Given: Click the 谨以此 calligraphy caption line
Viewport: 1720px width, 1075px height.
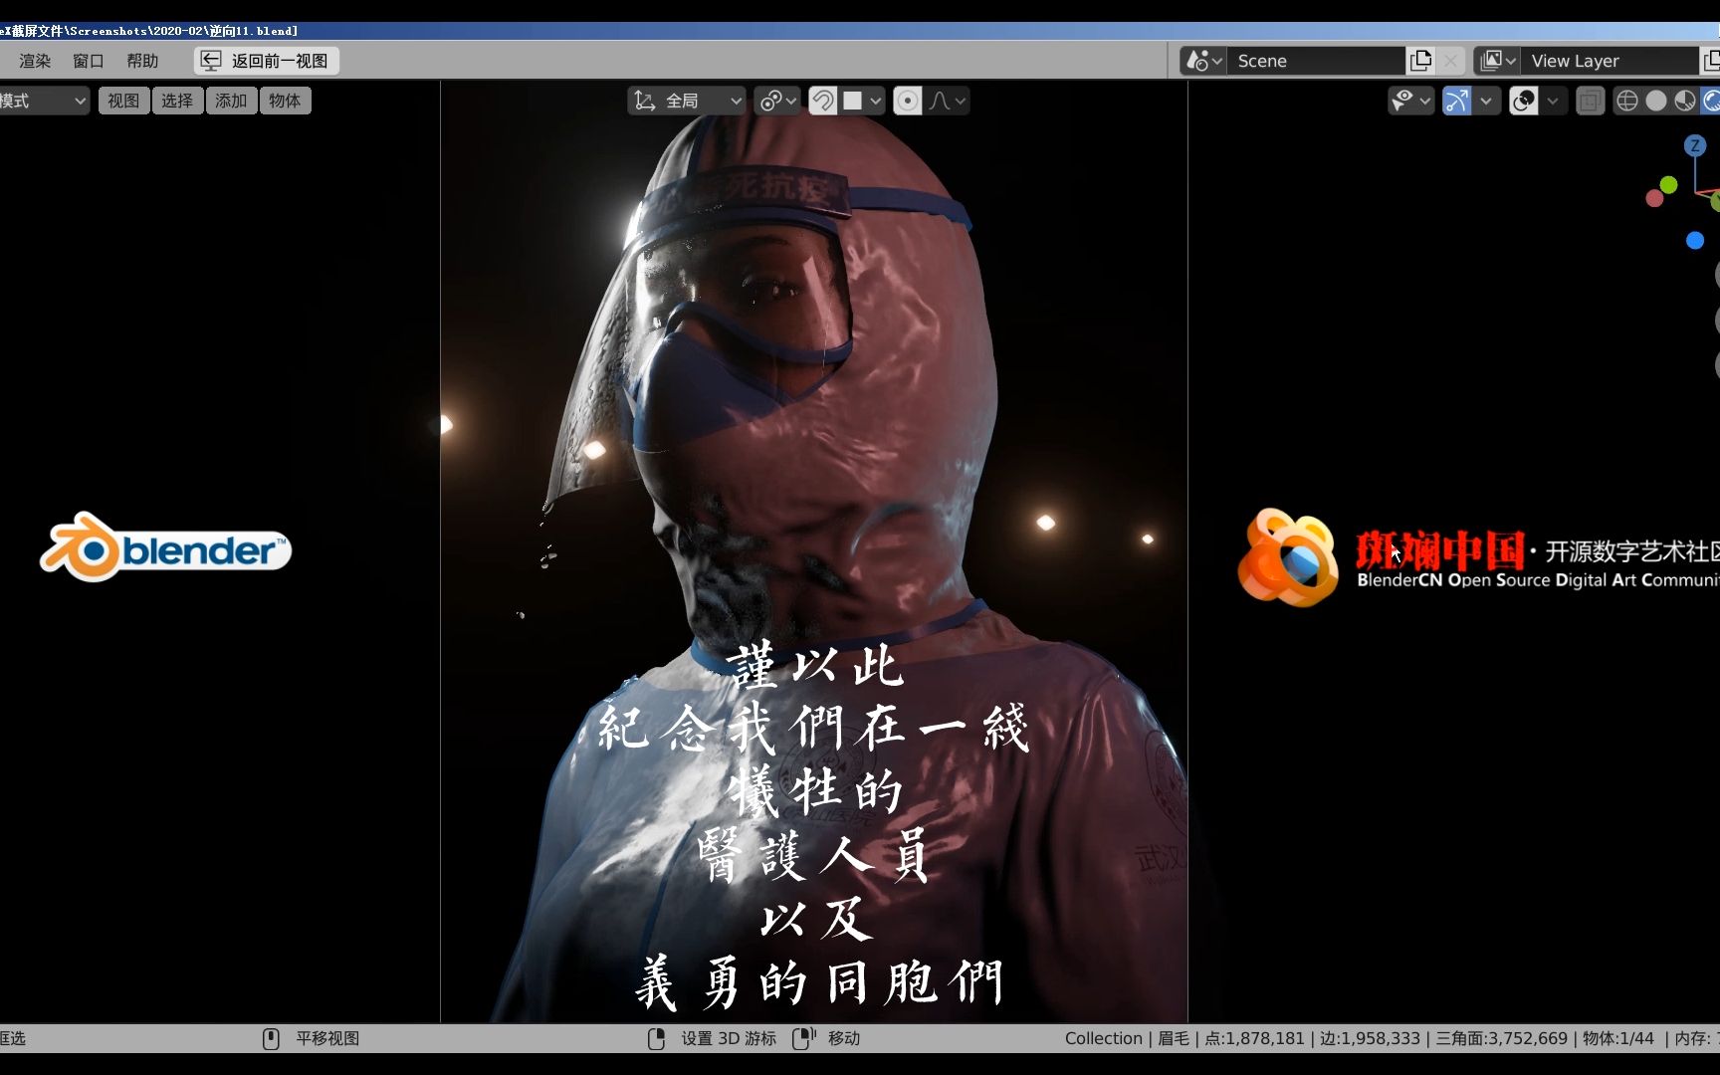Looking at the screenshot, I should [816, 665].
